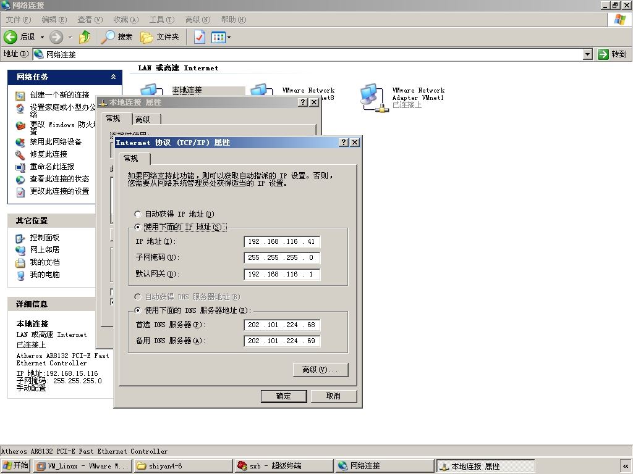Open the Views dropdown arrow
The width and height of the screenshot is (633, 474).
229,37
